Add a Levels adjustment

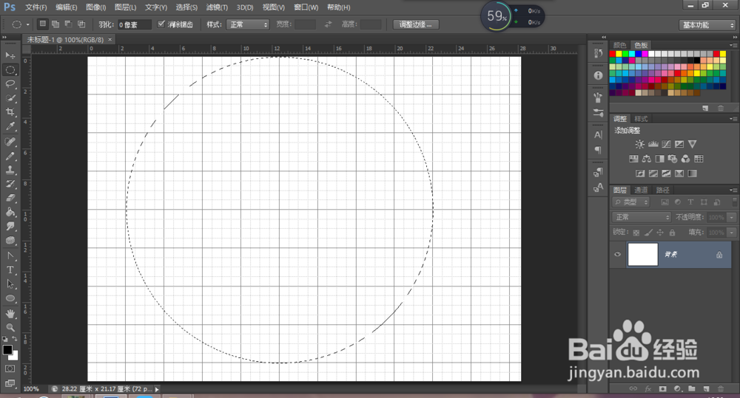coord(653,144)
